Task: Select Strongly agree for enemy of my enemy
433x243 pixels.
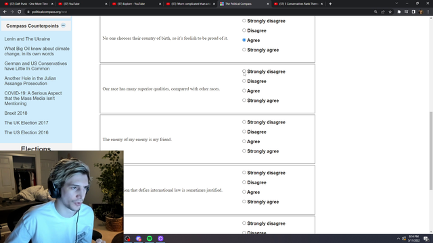Action: coord(244,151)
